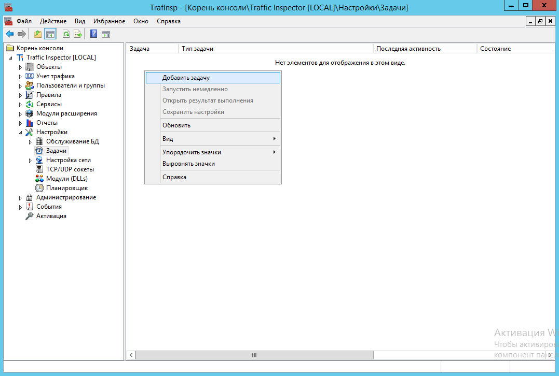
Task: Toggle the Action pane toolbar icon
Action: [106, 34]
